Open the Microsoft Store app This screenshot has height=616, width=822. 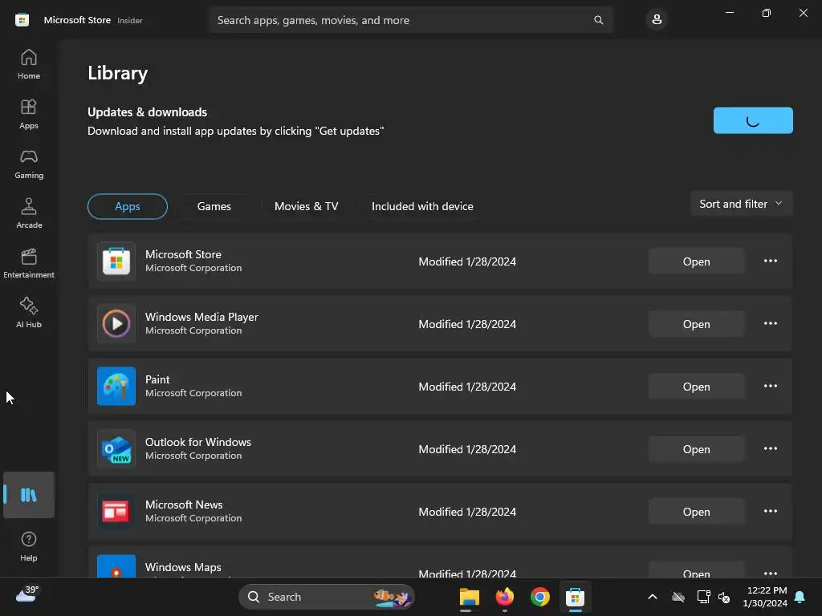point(696,261)
